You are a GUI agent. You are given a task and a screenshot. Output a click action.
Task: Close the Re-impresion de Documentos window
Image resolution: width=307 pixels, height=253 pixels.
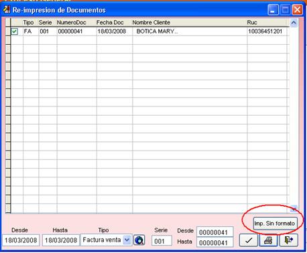(x=298, y=10)
